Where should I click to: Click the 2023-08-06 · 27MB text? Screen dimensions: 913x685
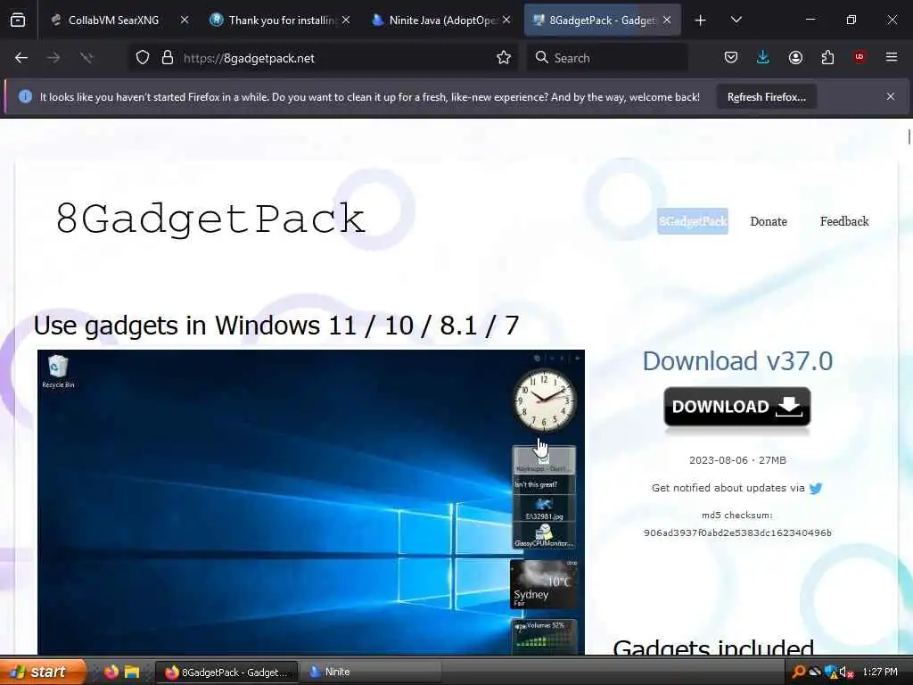pyautogui.click(x=737, y=460)
